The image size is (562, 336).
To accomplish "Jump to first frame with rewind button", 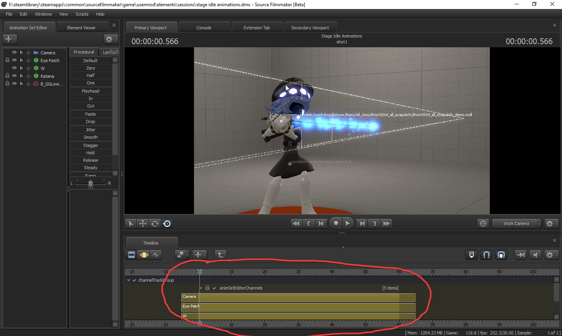I will 296,223.
